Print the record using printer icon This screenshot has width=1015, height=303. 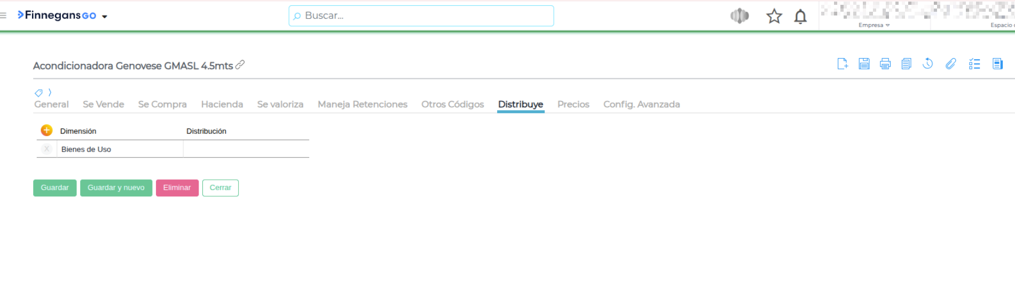tap(885, 64)
